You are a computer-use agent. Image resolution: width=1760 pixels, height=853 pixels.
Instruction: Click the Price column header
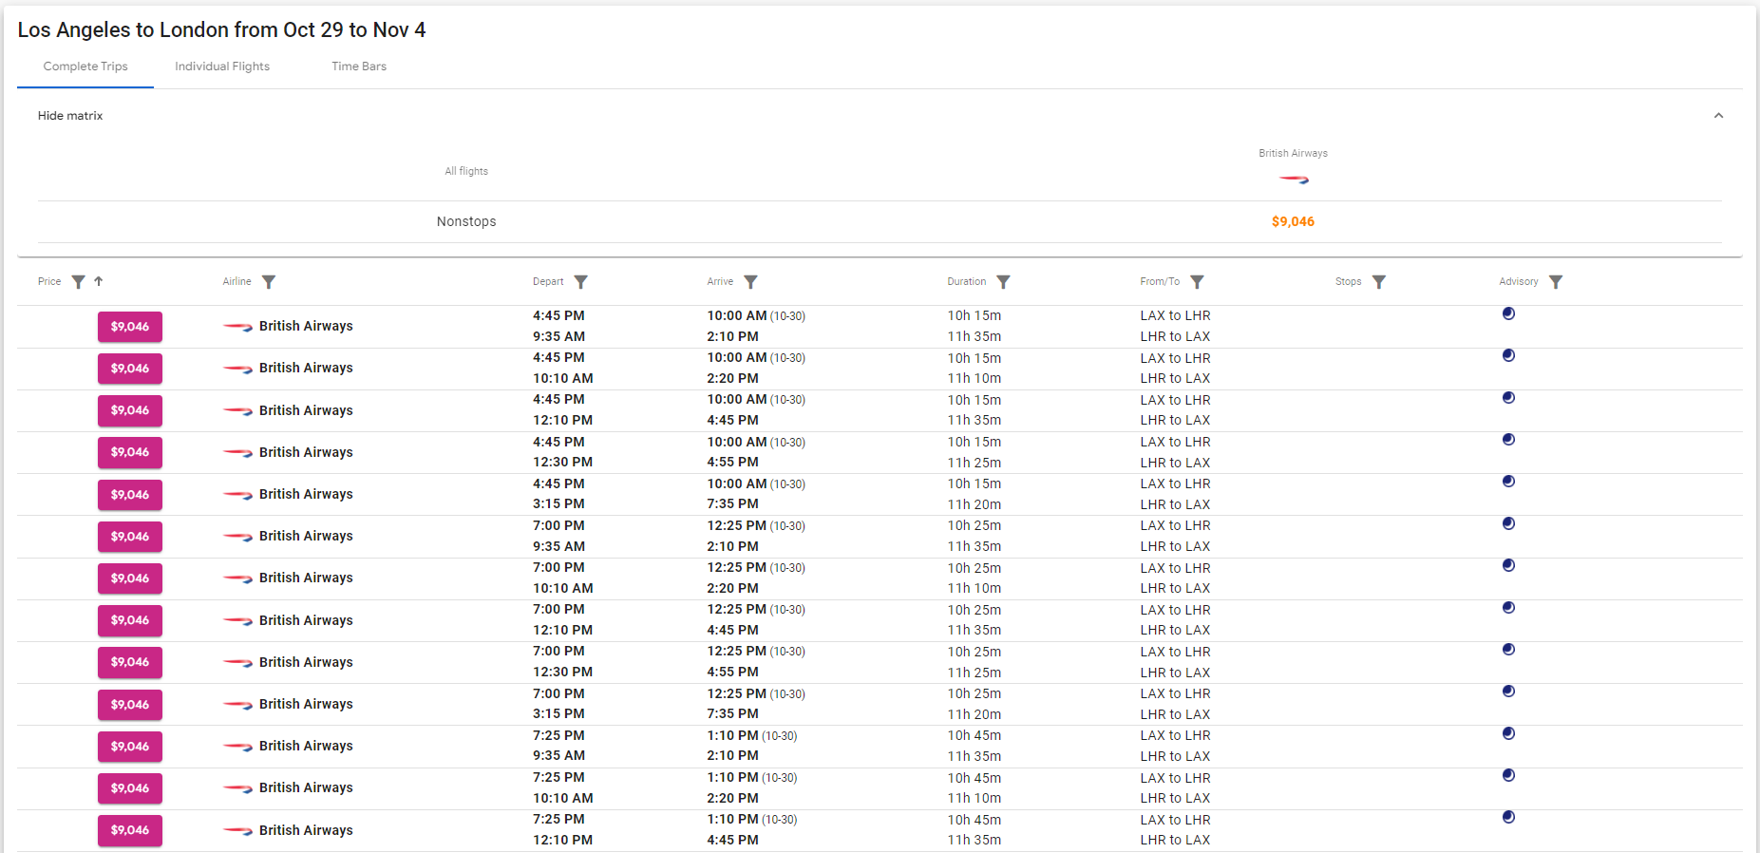pos(49,281)
